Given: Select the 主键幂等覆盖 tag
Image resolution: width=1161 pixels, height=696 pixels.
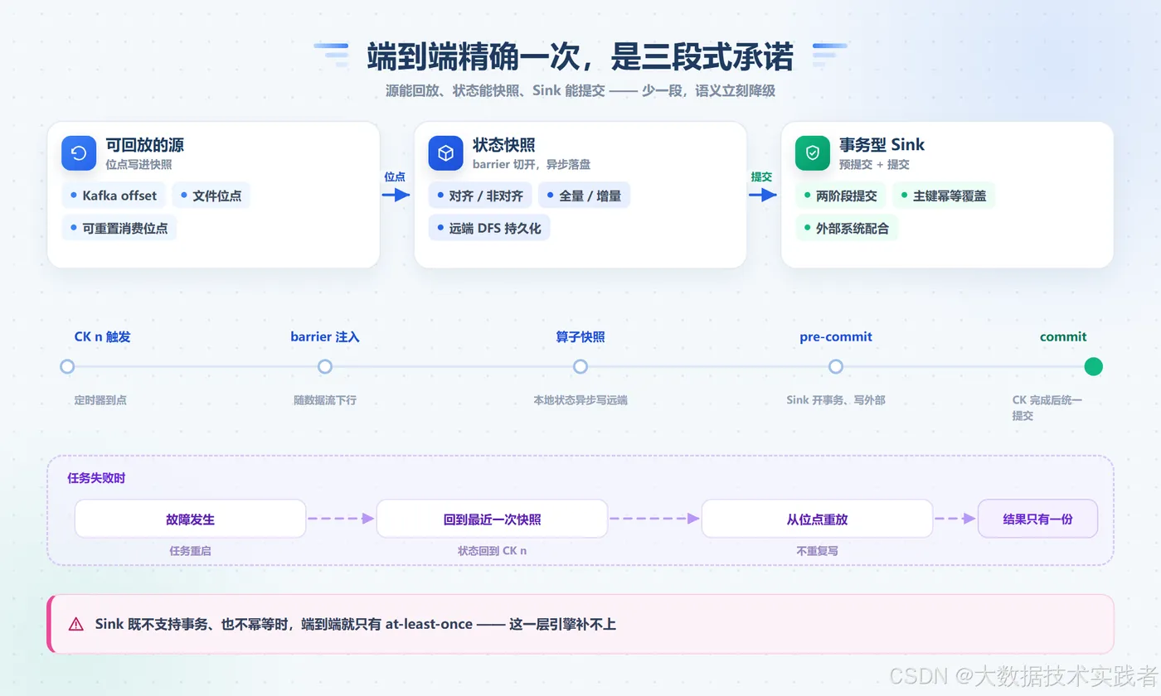Looking at the screenshot, I should click(944, 196).
